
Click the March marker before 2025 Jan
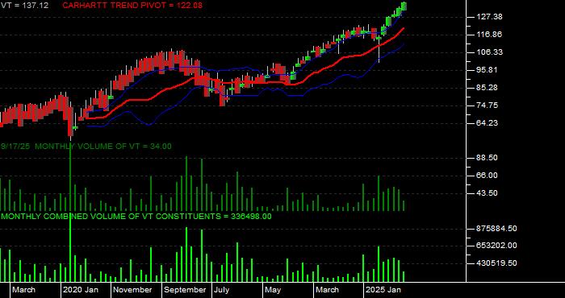[327, 290]
